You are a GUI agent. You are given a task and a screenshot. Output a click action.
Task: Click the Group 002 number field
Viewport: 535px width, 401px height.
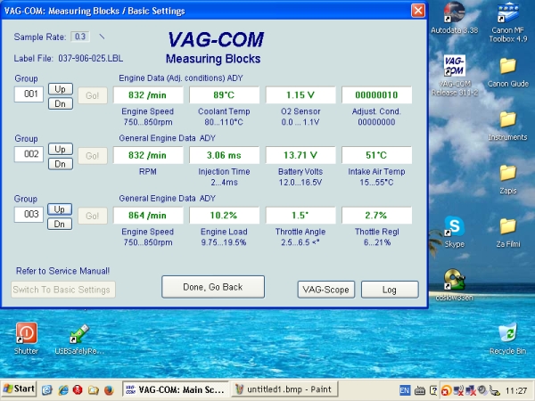[29, 154]
